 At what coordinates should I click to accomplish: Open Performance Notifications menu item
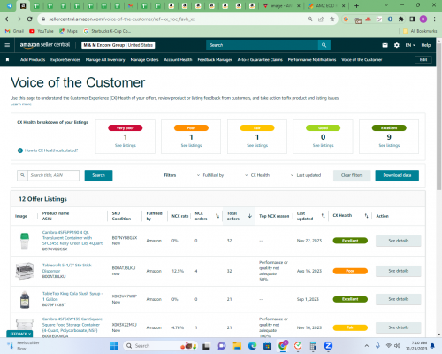312,59
